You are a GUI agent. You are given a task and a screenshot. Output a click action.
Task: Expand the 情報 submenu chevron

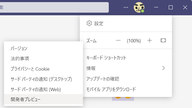click(164, 68)
